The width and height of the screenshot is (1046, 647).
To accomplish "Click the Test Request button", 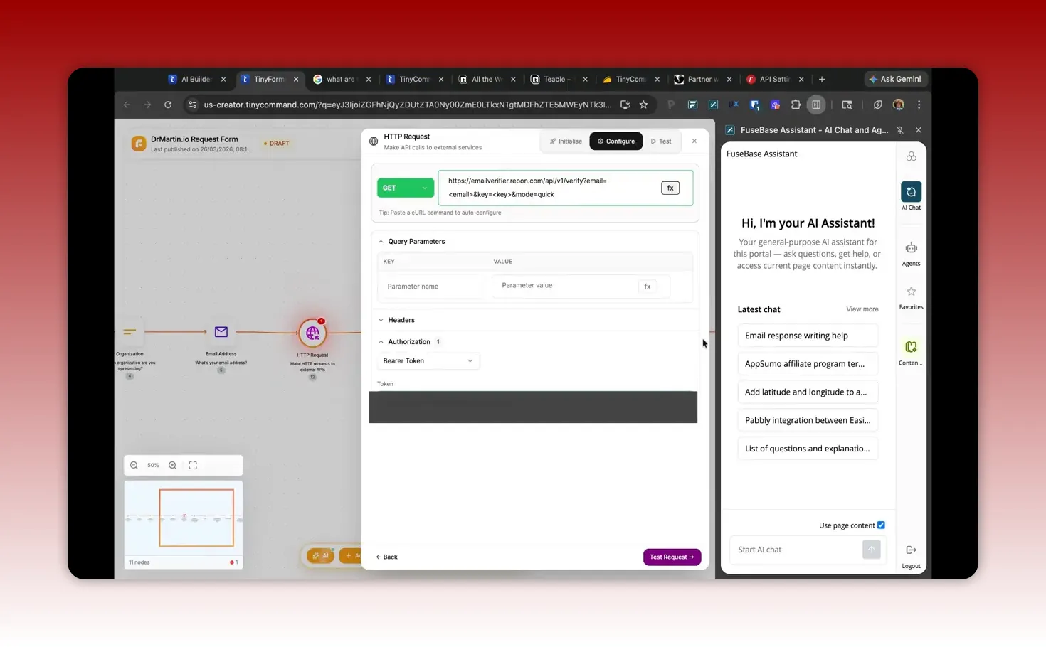I will point(671,557).
